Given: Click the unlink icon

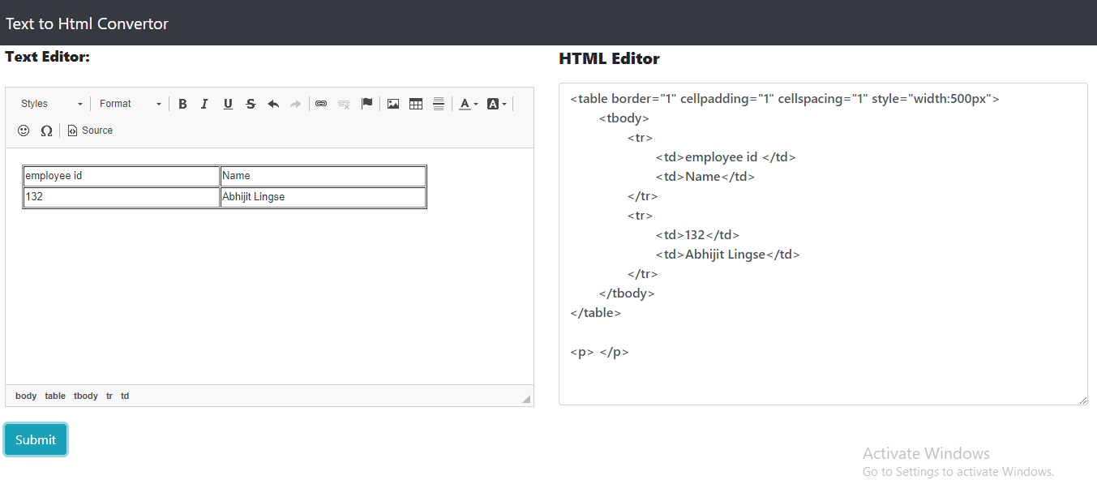Looking at the screenshot, I should (x=344, y=104).
